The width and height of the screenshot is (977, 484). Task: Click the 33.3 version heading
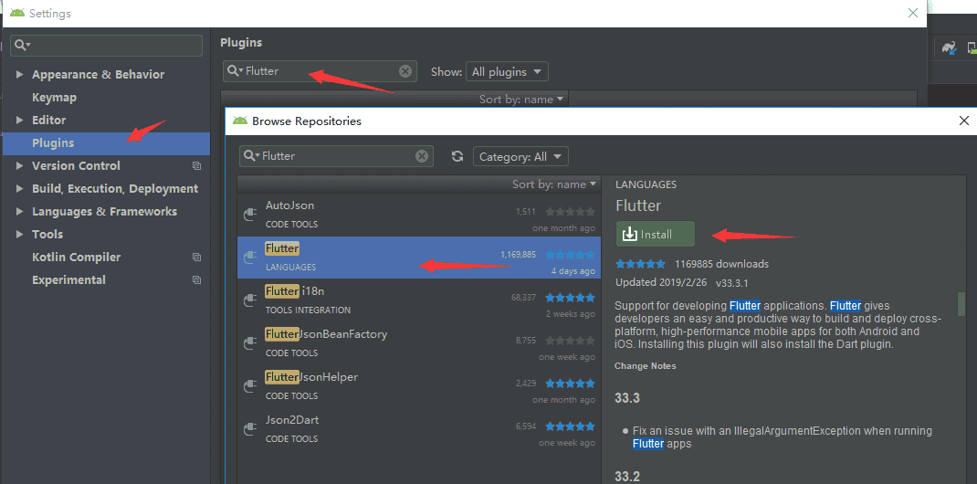point(627,398)
